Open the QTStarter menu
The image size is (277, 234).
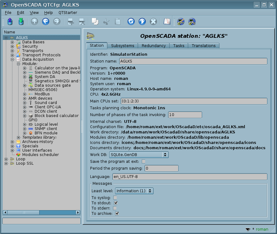68,13
